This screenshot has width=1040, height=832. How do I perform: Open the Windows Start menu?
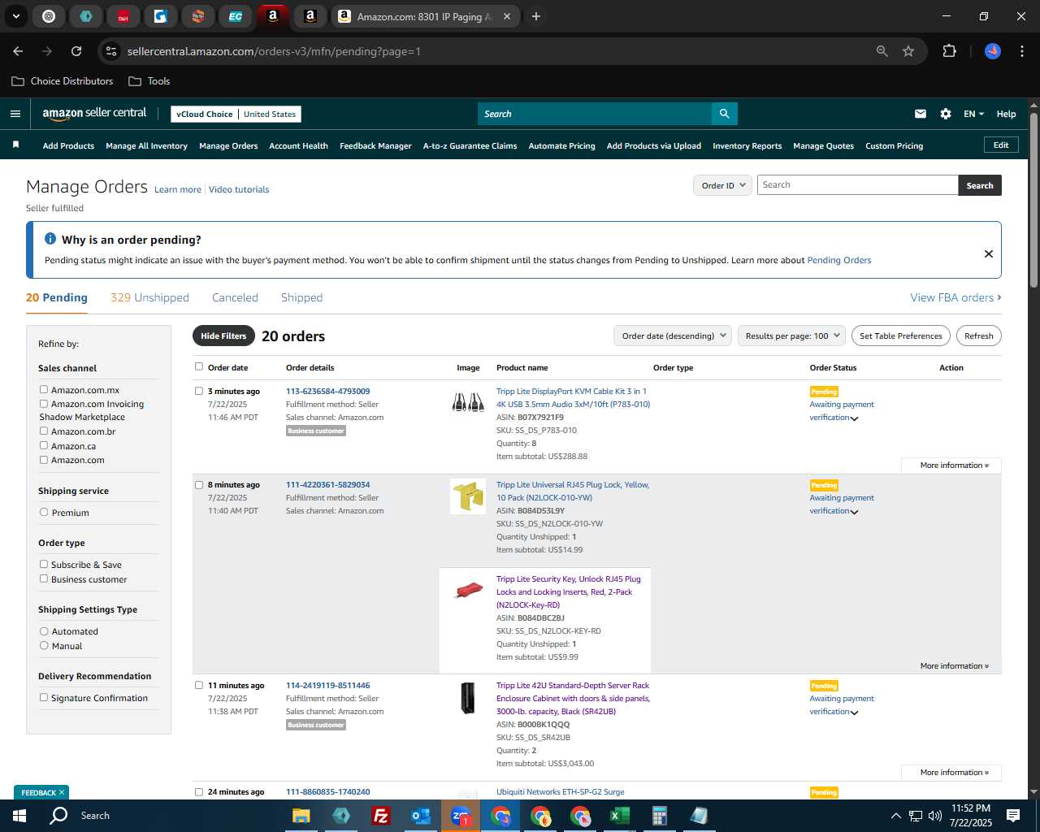coord(19,816)
